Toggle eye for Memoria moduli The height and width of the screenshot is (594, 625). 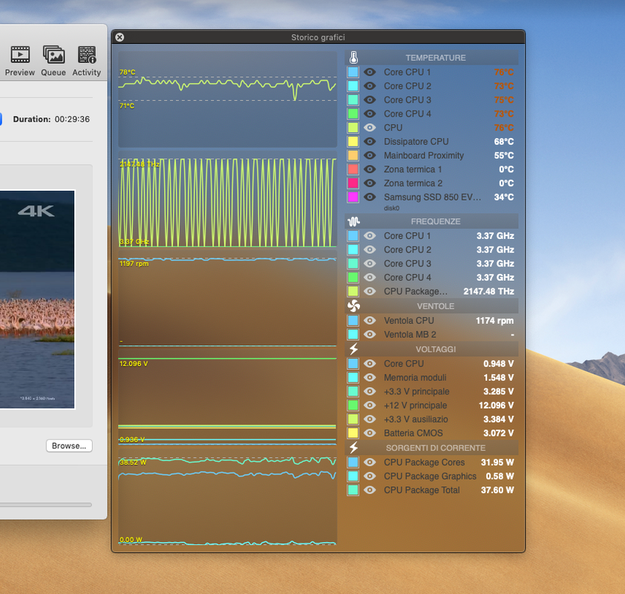point(370,377)
